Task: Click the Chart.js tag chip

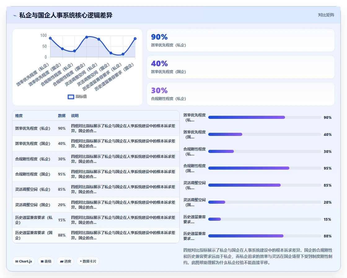Action: [24, 261]
